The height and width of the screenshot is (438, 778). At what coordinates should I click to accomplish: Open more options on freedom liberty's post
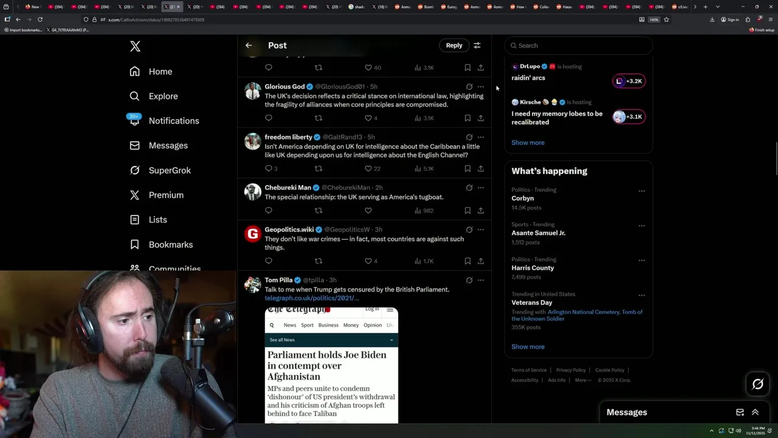(x=481, y=137)
